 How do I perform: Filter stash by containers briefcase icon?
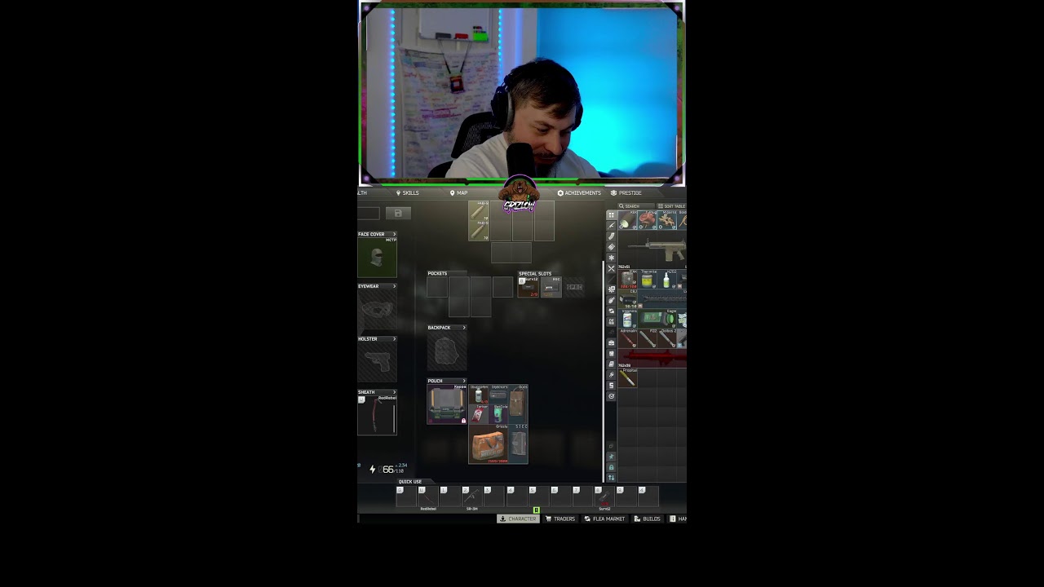tap(611, 342)
